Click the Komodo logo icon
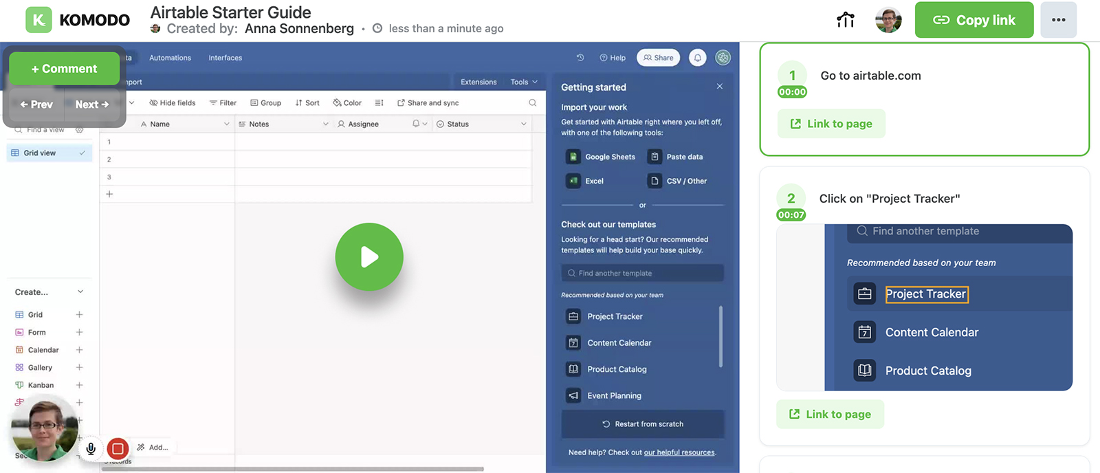1100x473 pixels. [x=39, y=20]
